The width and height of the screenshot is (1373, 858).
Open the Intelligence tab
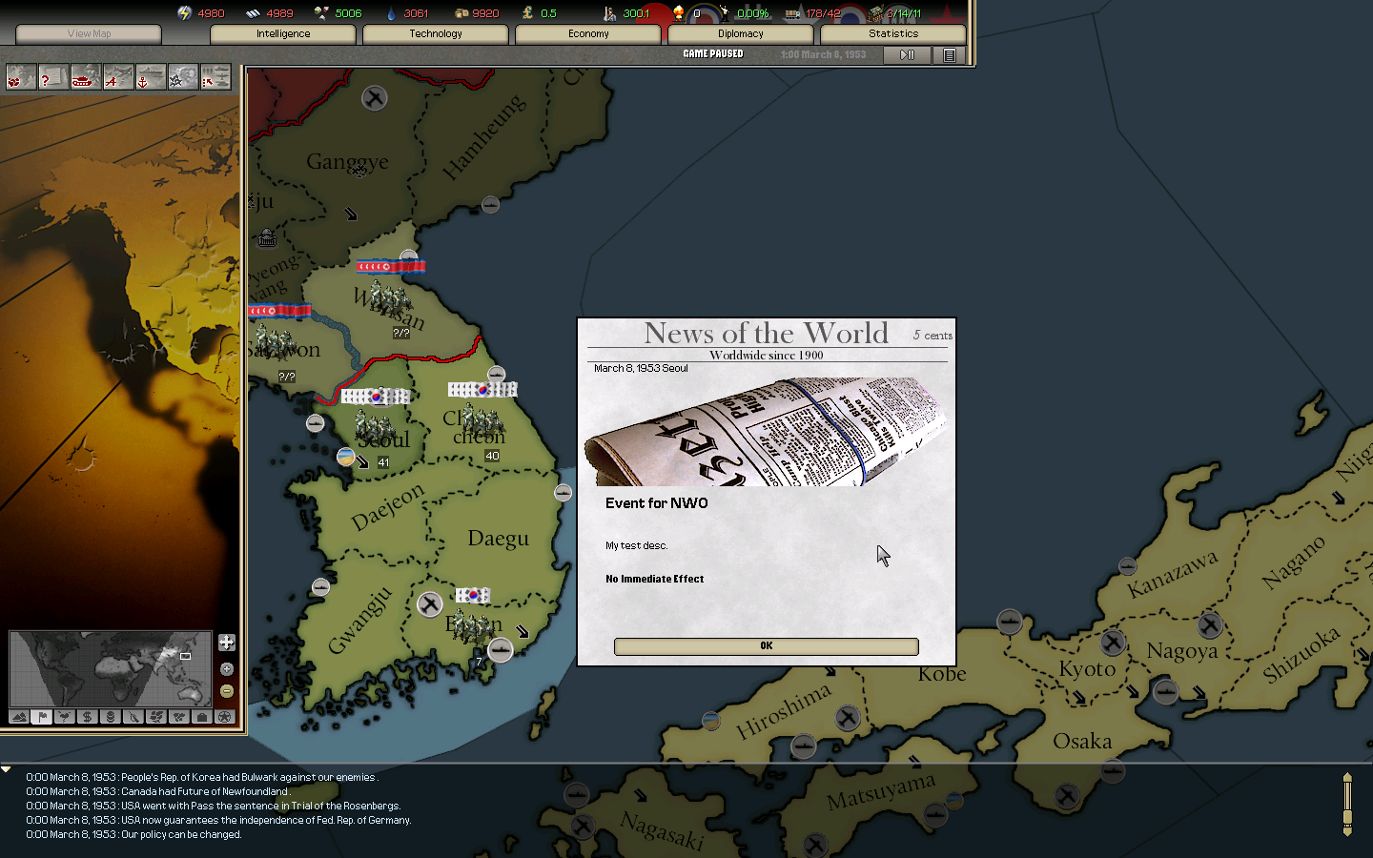coord(283,33)
